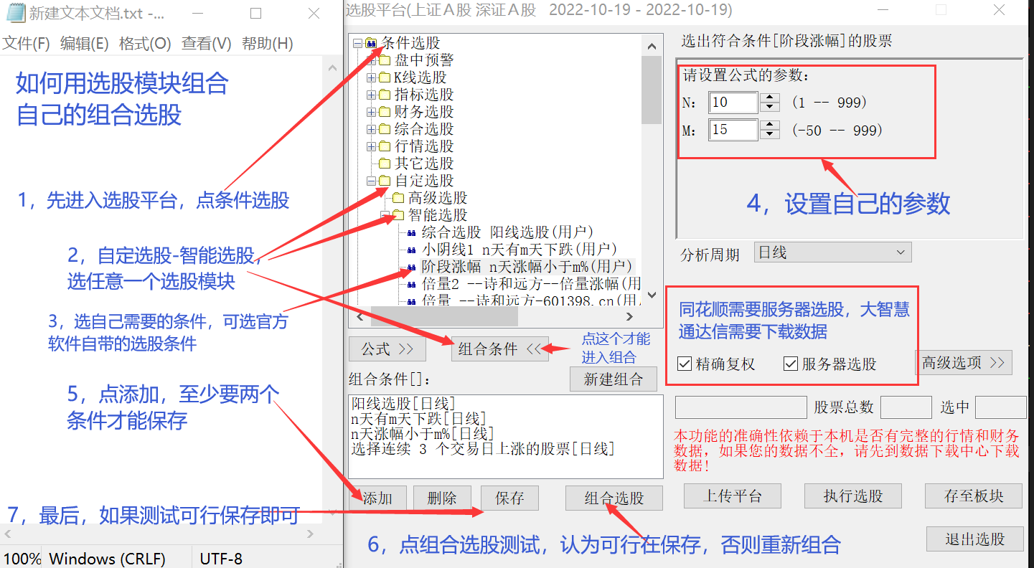This screenshot has width=1034, height=568.
Task: Click formula icon beside 小阴线1 n天有m天下跌
Action: 411,250
